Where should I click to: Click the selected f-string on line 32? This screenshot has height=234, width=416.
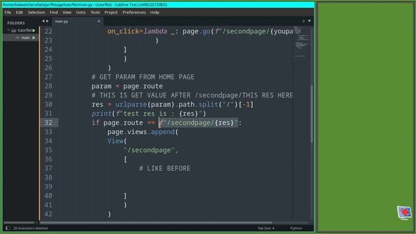click(x=198, y=123)
